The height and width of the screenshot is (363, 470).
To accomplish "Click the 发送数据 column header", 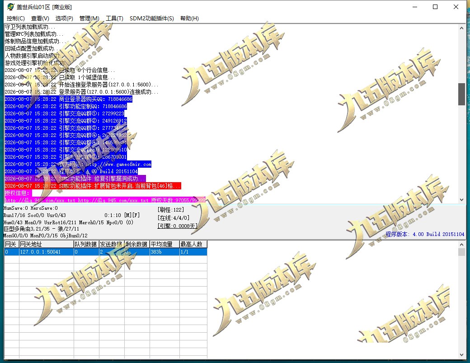I will 112,244.
